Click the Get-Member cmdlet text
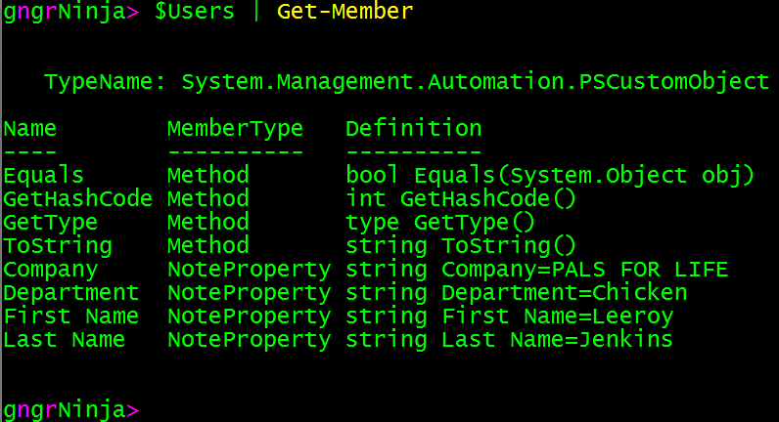The height and width of the screenshot is (422, 779). click(345, 13)
